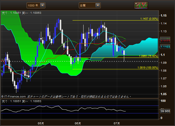
Task: Click the 1.05 price axis label
Action: click(x=163, y=94)
